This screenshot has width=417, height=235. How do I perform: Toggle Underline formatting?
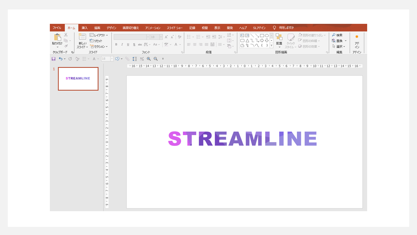coord(128,44)
